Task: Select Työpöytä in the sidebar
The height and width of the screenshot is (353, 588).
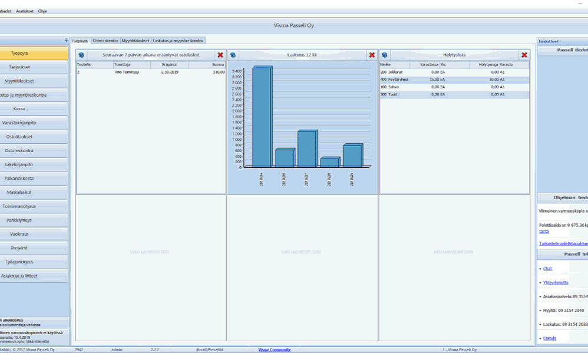Action: point(34,53)
